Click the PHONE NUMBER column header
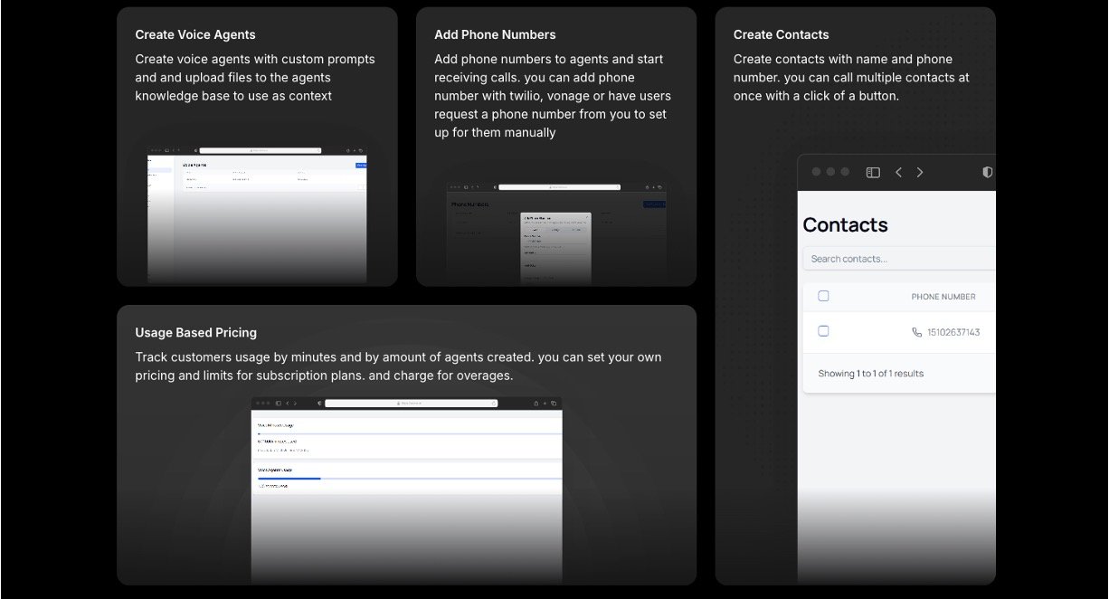Image resolution: width=1109 pixels, height=599 pixels. (943, 297)
